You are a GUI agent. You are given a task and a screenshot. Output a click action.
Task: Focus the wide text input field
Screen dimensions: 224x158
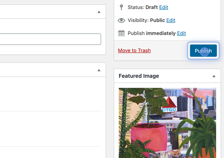coord(50,39)
